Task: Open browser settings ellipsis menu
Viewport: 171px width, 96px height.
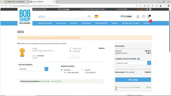Action: [x=165, y=6]
